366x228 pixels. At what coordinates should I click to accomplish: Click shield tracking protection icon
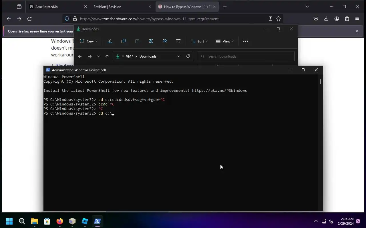(67, 19)
